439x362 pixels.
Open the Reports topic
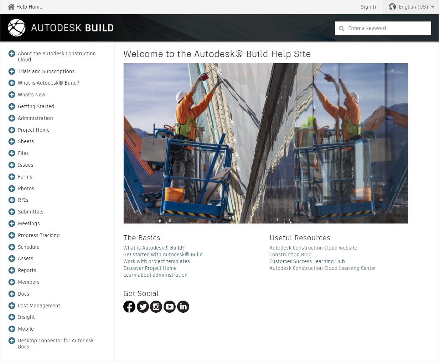tap(27, 270)
